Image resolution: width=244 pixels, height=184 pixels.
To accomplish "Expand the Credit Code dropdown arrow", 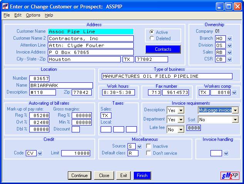I will click(40, 153).
